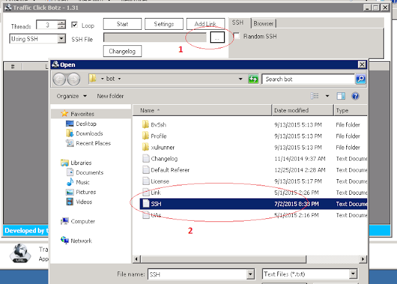Click the Computer icon in sidebar
Image resolution: width=397 pixels, height=284 pixels.
tap(65, 221)
